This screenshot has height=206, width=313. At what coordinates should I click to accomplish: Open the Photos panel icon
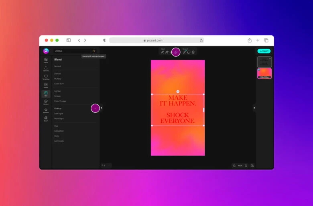coord(46,85)
